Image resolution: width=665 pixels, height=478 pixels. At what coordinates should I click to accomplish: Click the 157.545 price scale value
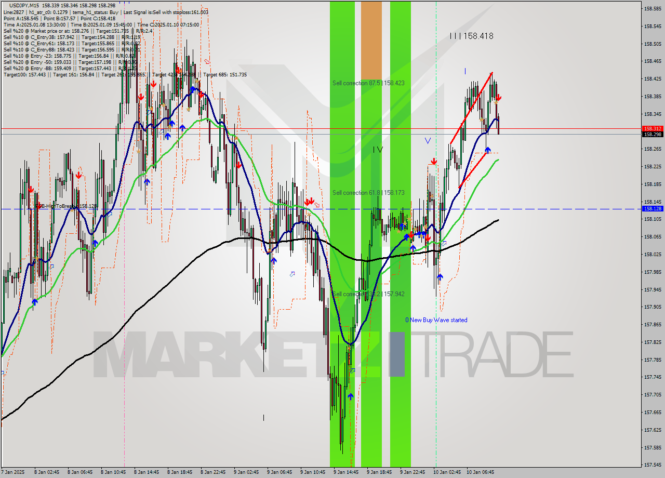click(653, 465)
